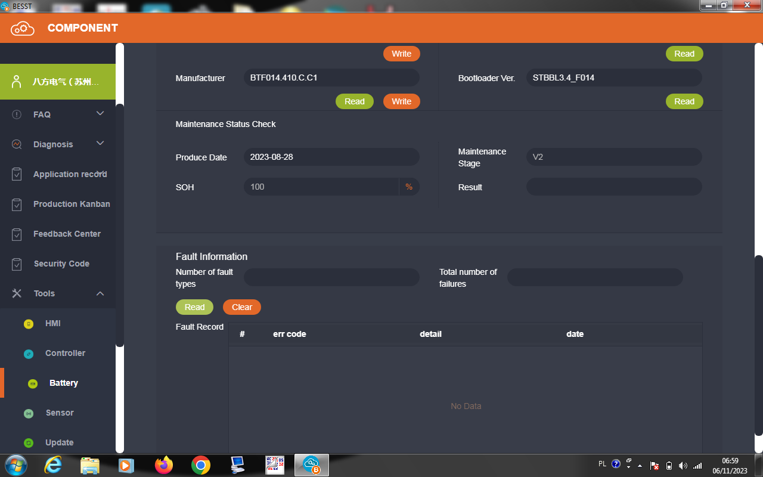Open the volume speaker tray icon

point(683,466)
